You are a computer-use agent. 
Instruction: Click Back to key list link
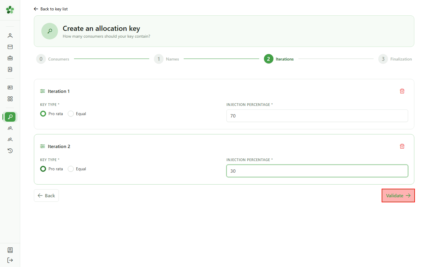click(x=51, y=9)
